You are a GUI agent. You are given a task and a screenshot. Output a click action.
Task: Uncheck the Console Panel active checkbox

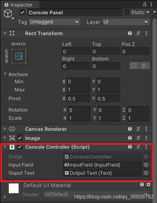[x=22, y=13]
